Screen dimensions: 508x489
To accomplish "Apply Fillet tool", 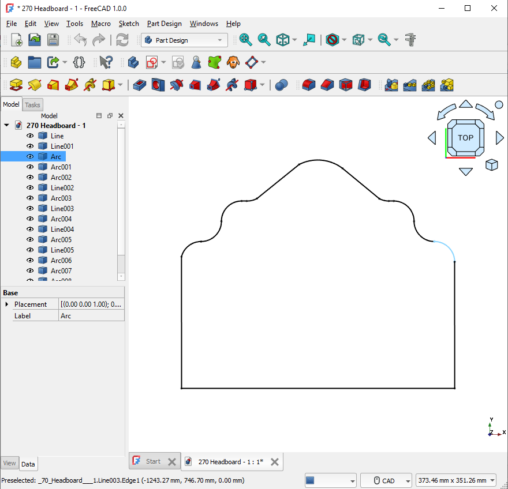I will pyautogui.click(x=309, y=85).
